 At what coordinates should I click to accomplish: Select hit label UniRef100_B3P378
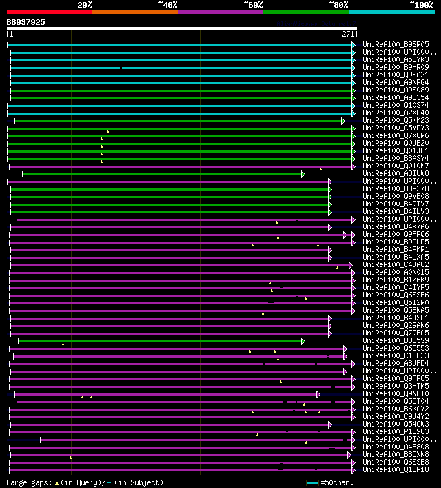(x=396, y=188)
